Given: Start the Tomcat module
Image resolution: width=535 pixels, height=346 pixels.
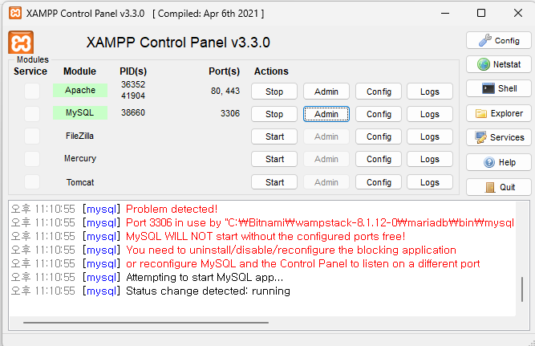Looking at the screenshot, I should (274, 182).
